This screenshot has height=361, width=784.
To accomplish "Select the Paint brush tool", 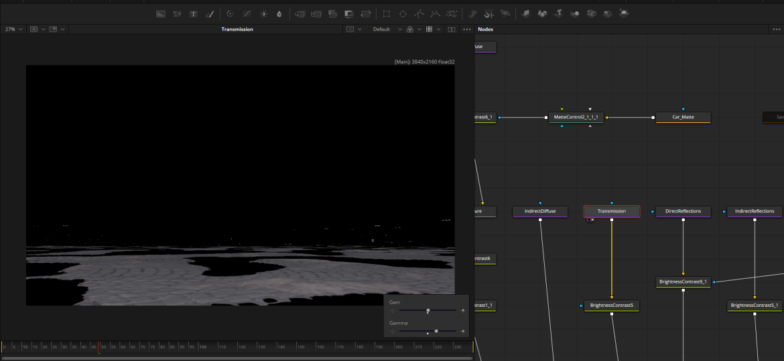I will [x=209, y=14].
